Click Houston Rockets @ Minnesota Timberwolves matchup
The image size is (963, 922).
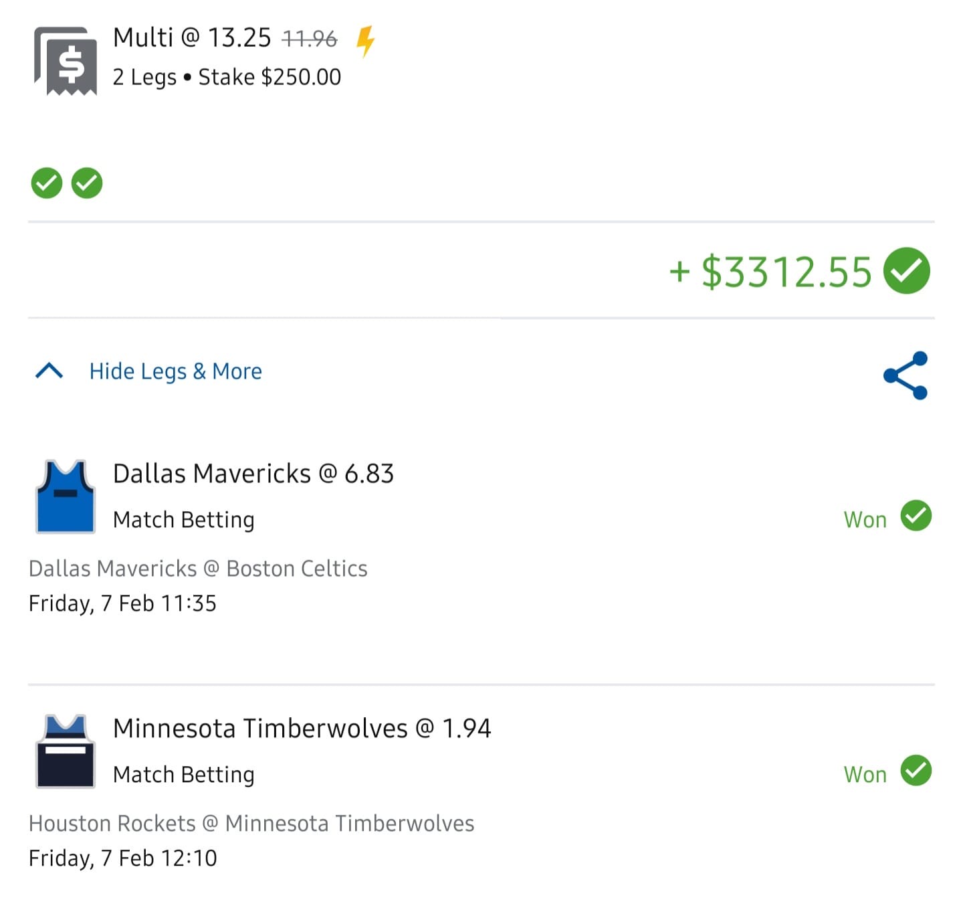click(x=251, y=824)
